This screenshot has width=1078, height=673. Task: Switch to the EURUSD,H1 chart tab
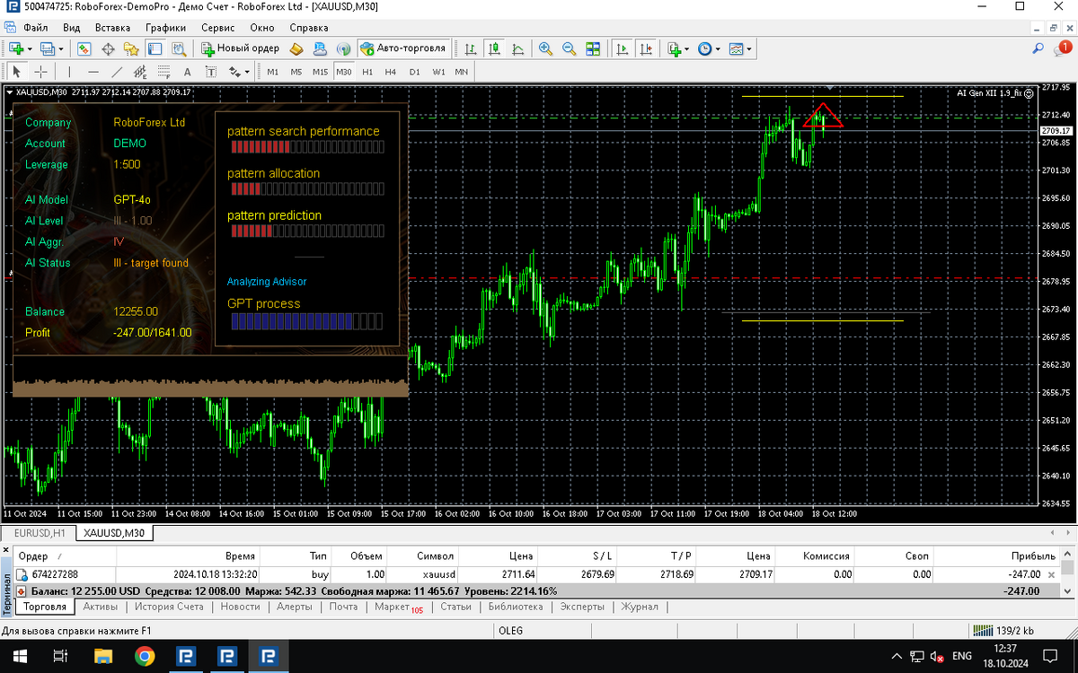point(40,533)
